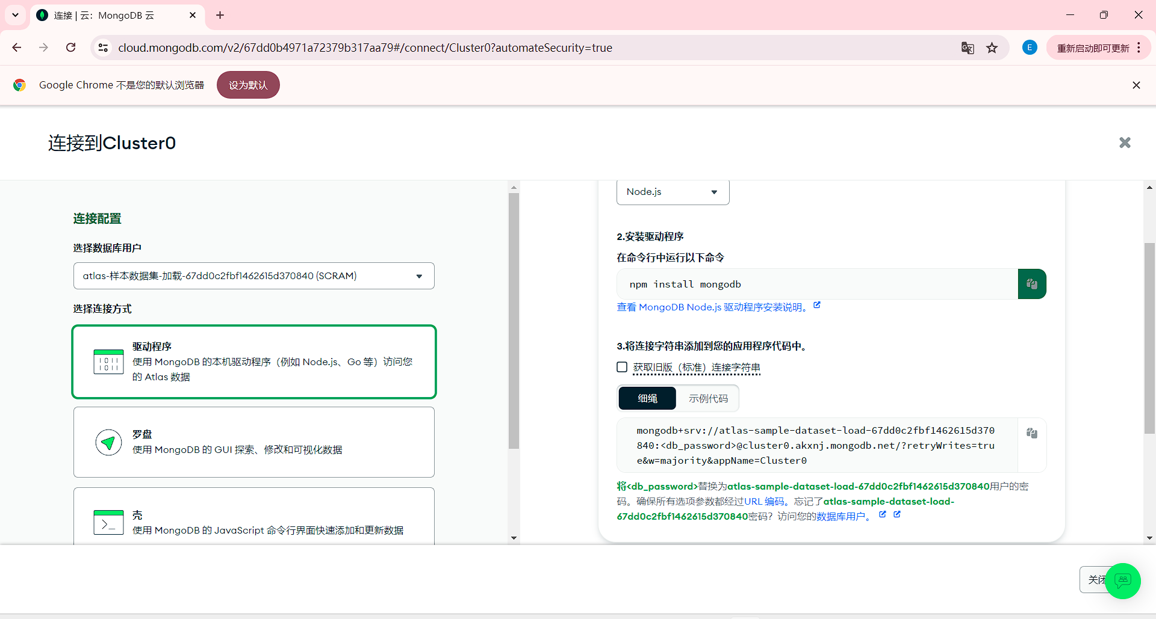Viewport: 1156px width, 619px height.
Task: Click the 连接配置 heading
Action: (x=97, y=218)
